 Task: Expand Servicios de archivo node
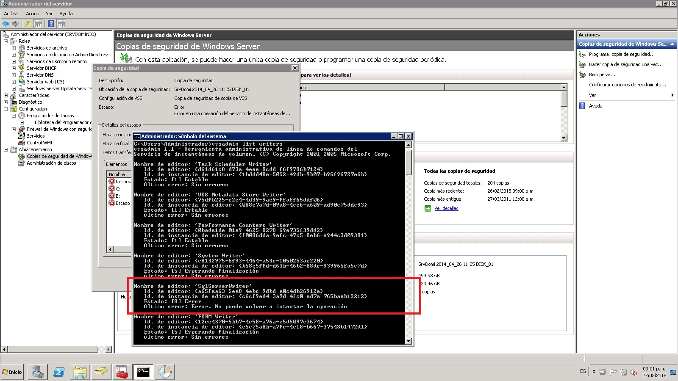point(14,48)
